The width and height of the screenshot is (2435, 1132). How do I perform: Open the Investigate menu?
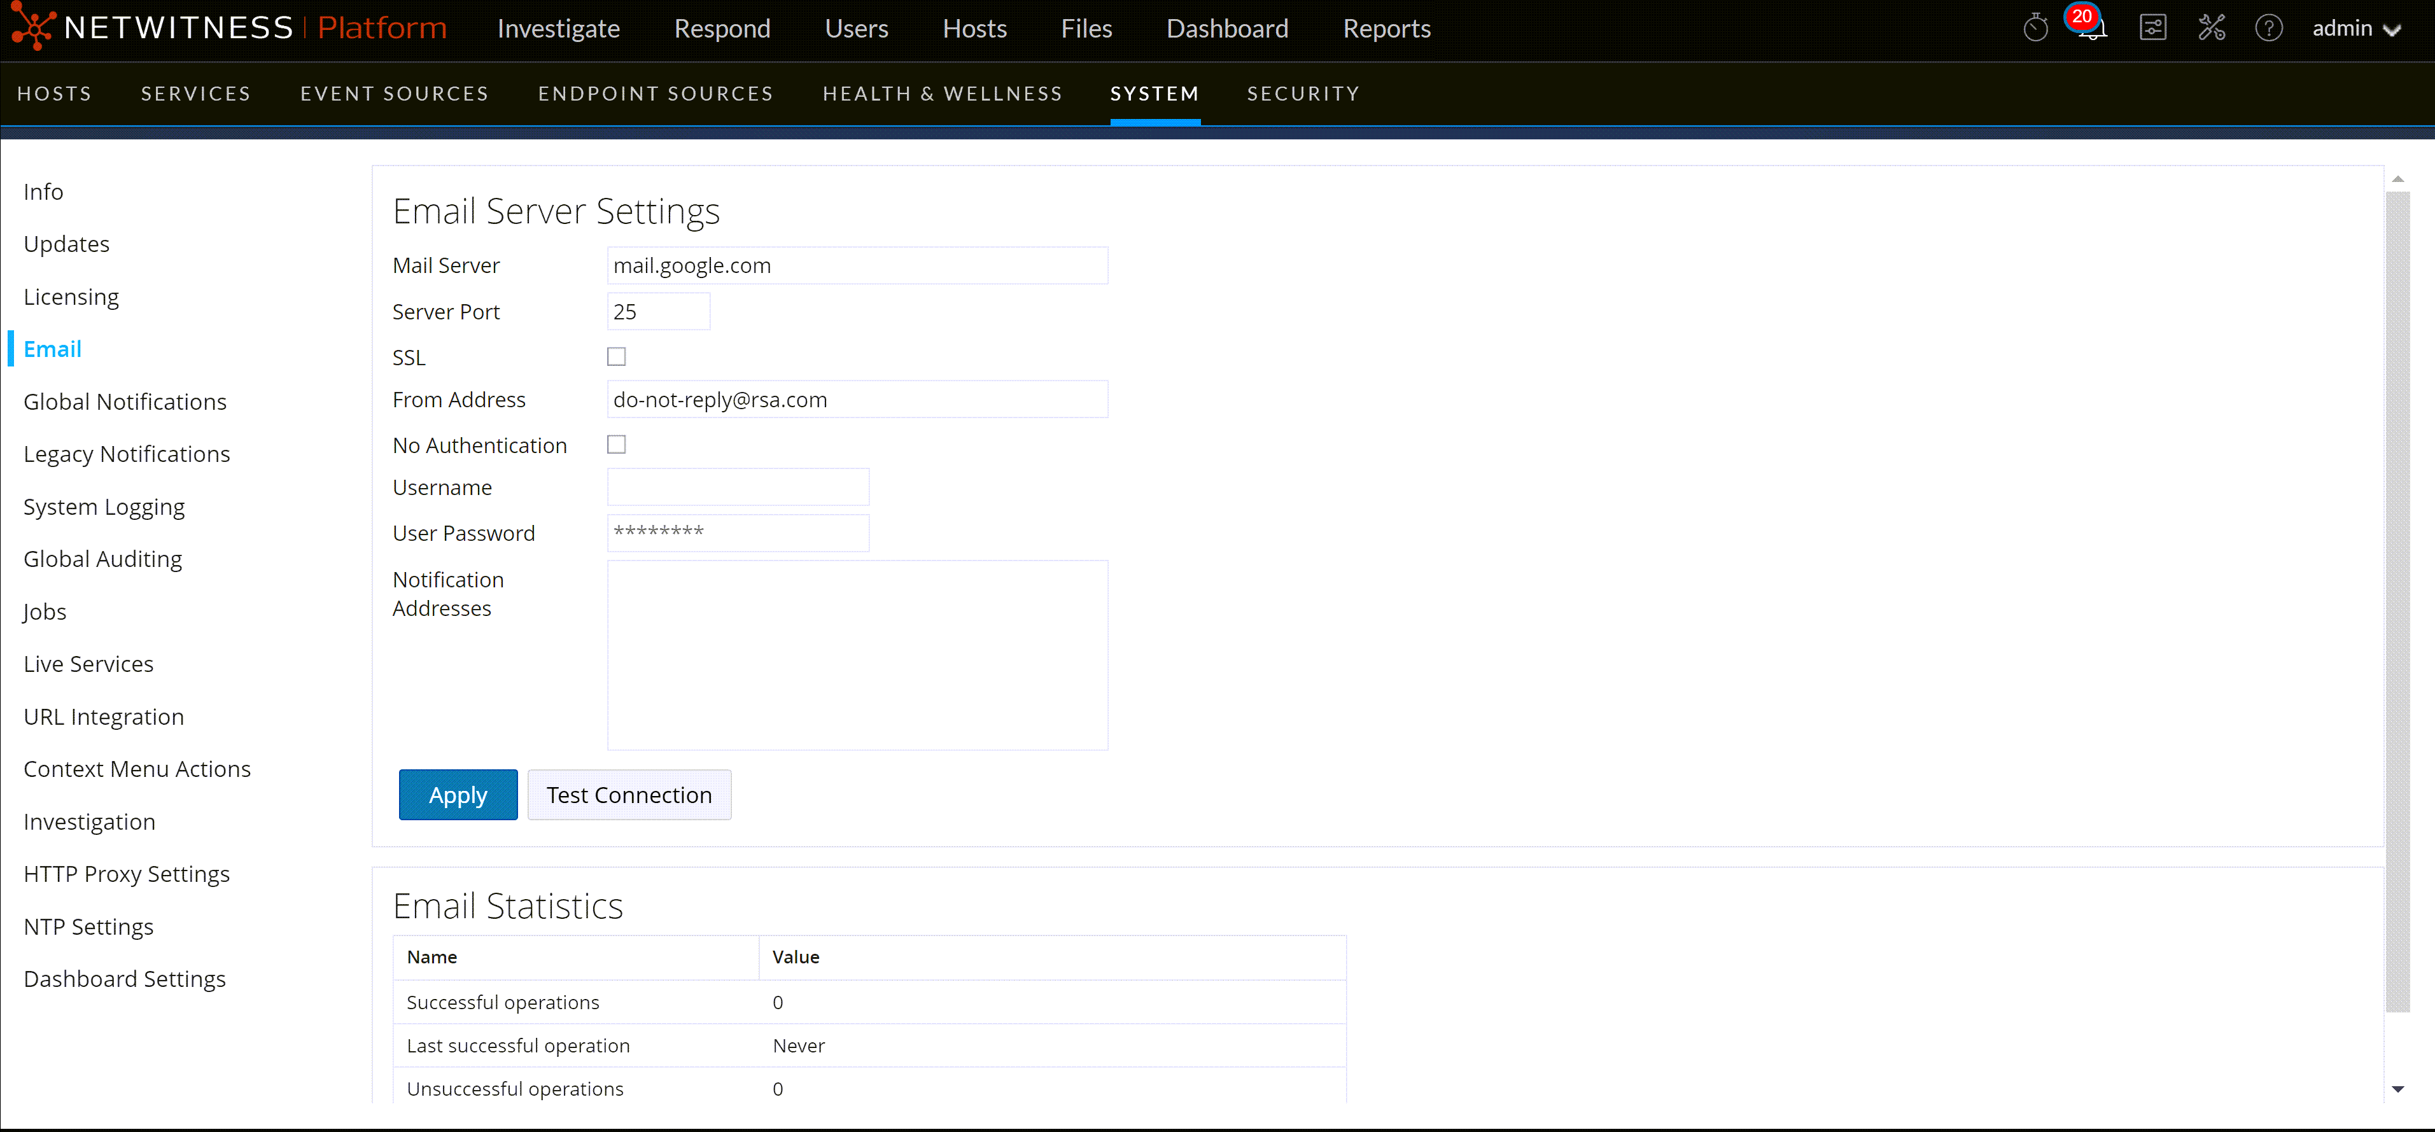tap(558, 29)
